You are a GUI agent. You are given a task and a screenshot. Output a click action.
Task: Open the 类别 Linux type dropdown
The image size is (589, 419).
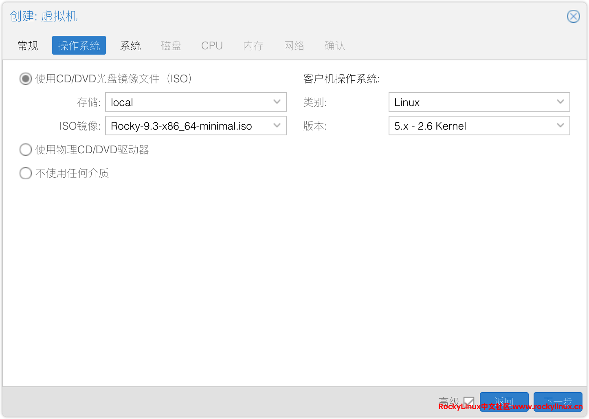560,102
